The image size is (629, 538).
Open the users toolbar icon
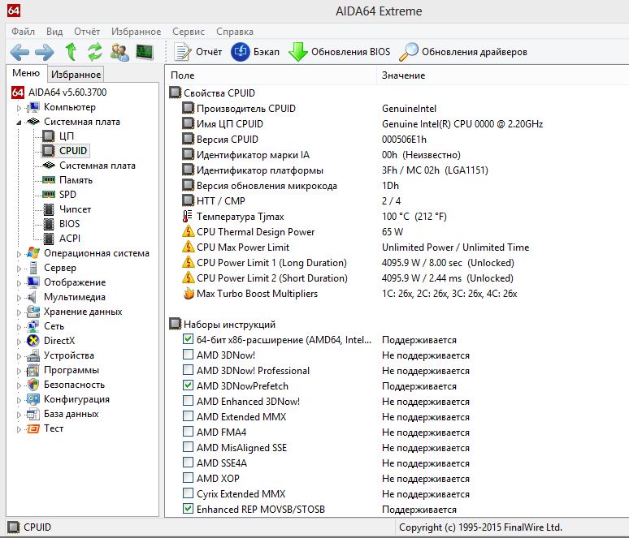click(119, 52)
